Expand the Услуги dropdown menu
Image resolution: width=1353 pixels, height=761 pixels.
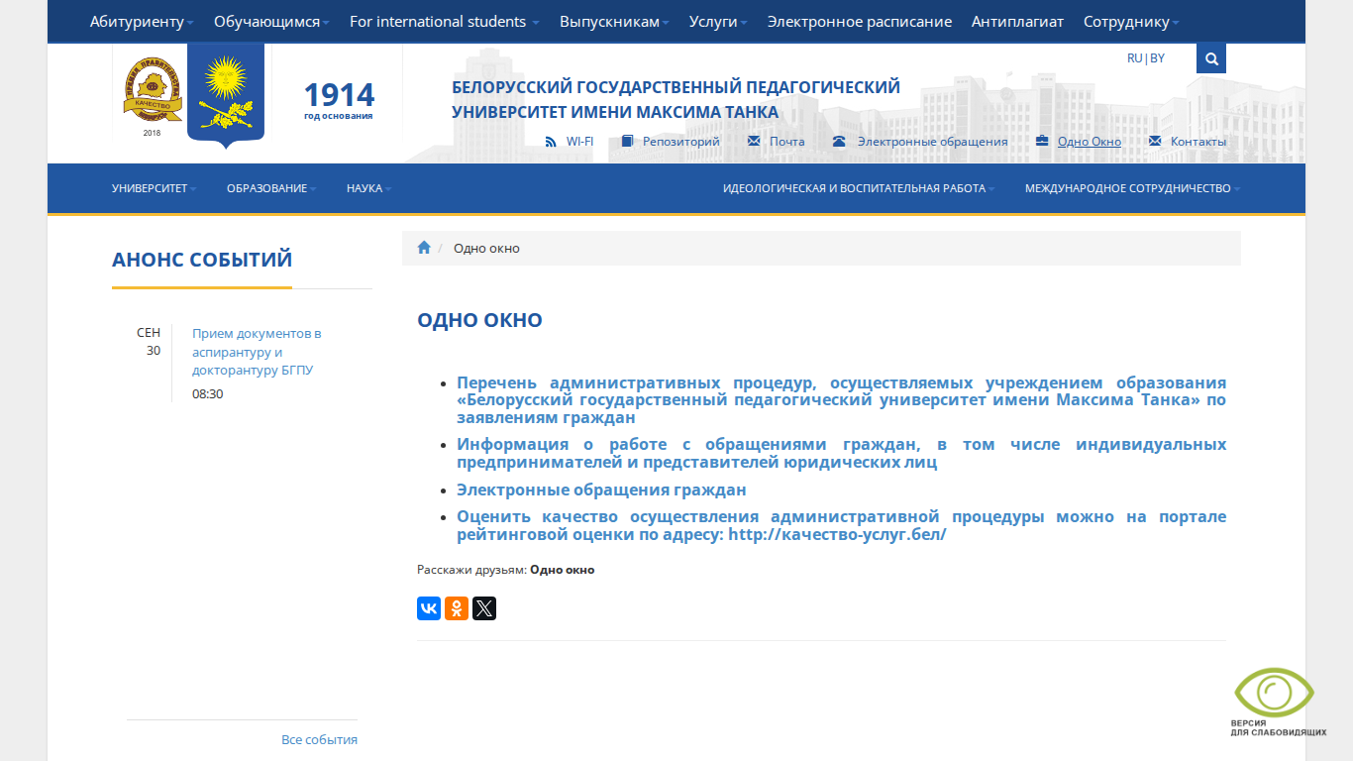click(x=718, y=22)
